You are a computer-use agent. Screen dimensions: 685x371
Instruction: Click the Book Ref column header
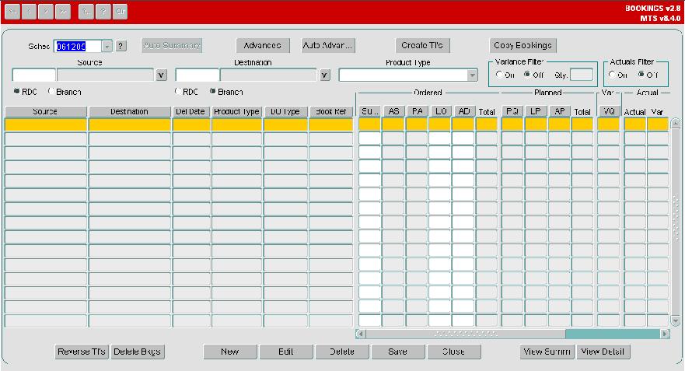click(330, 111)
